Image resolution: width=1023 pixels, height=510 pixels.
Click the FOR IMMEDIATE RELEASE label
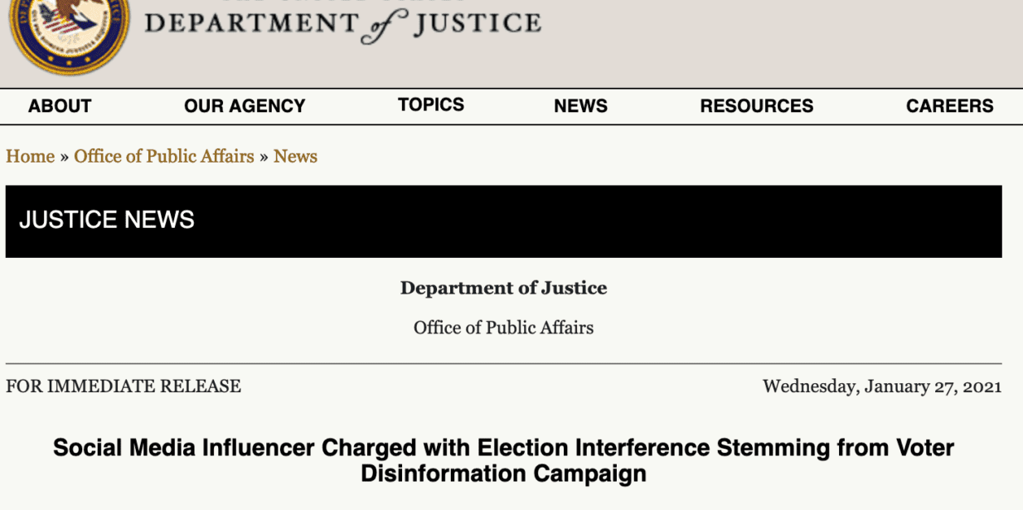pyautogui.click(x=124, y=386)
